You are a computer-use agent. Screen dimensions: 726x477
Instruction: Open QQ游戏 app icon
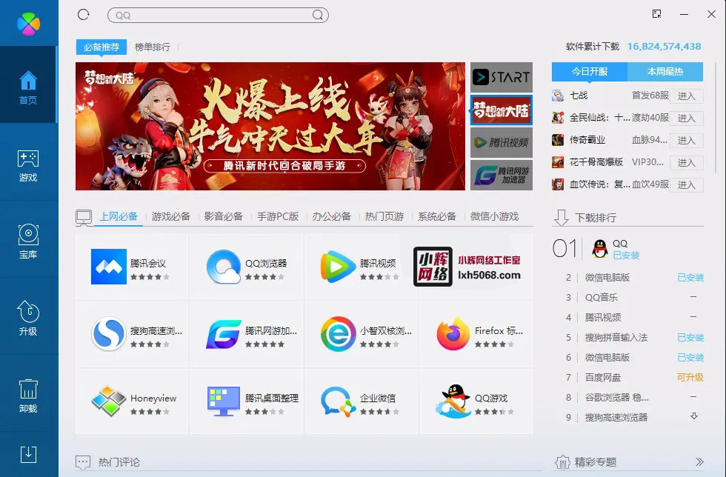(x=453, y=401)
